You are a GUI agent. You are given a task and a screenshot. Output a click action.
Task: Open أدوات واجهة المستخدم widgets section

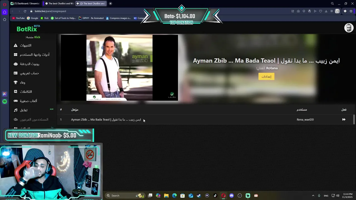click(34, 55)
